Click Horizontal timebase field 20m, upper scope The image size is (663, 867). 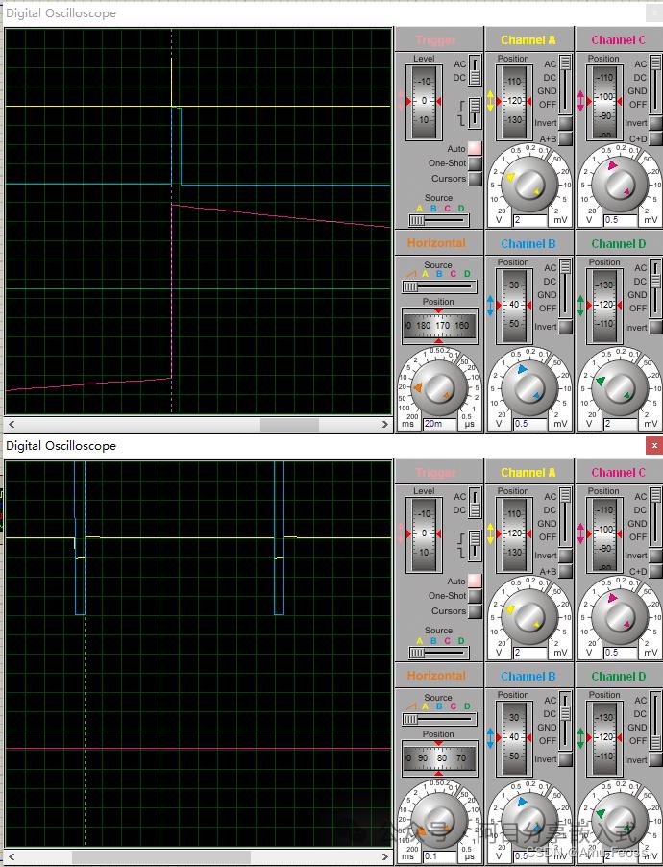click(440, 424)
